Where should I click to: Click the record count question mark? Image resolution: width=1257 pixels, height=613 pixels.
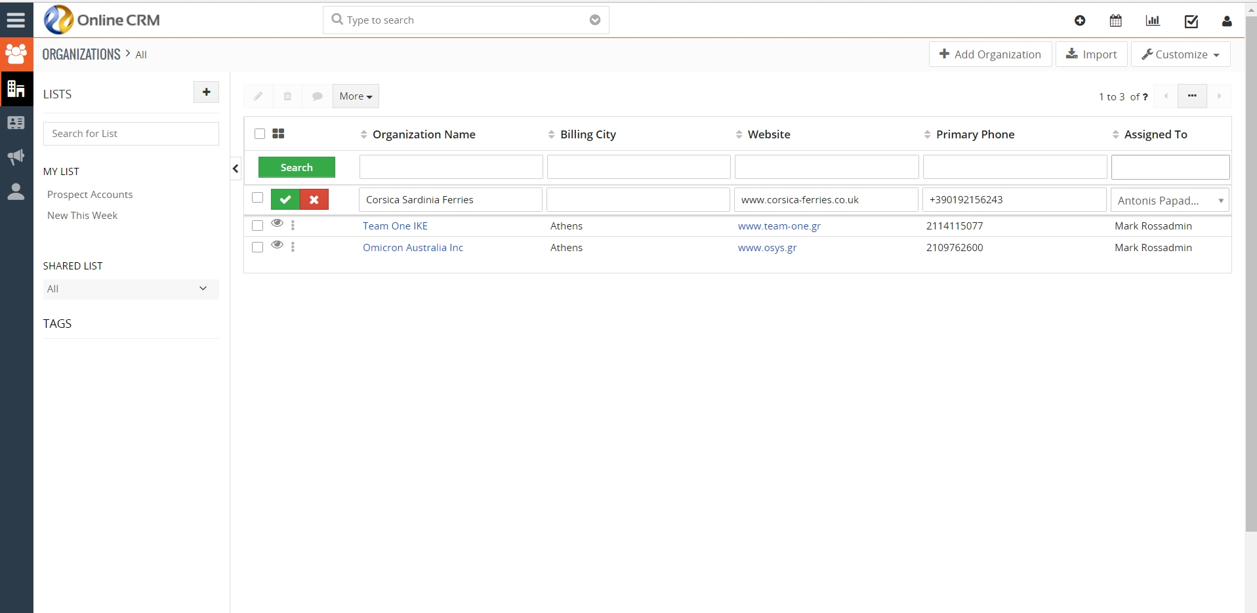pyautogui.click(x=1145, y=97)
